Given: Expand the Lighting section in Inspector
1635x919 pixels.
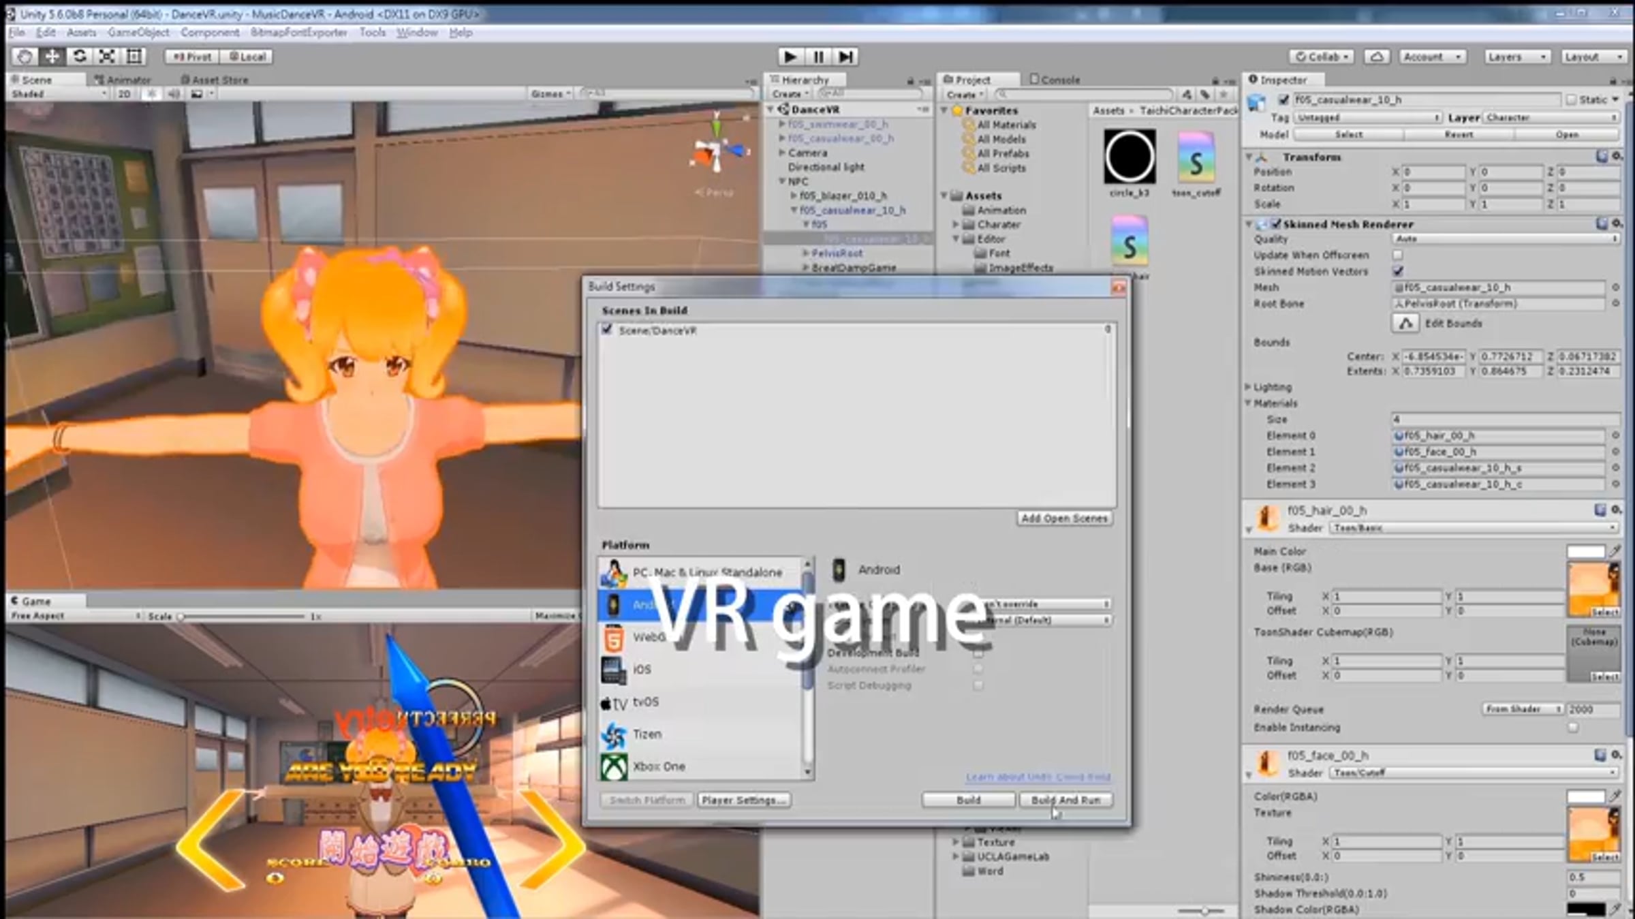Looking at the screenshot, I should (x=1249, y=387).
